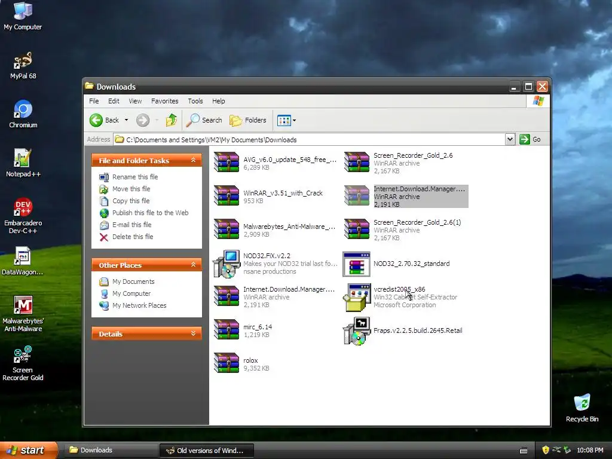The height and width of the screenshot is (459, 612).
Task: Click Move this file
Action: pos(131,189)
